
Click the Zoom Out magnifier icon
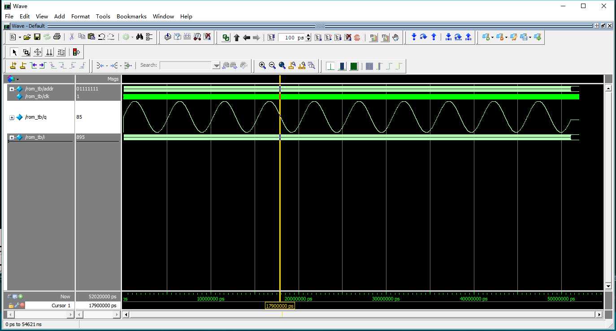click(272, 66)
